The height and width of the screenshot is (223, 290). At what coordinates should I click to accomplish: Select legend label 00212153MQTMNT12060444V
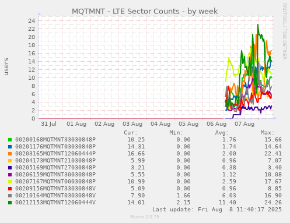click(x=55, y=203)
